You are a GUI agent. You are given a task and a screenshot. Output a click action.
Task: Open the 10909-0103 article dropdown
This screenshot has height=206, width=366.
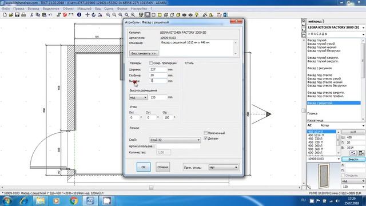[324, 159]
